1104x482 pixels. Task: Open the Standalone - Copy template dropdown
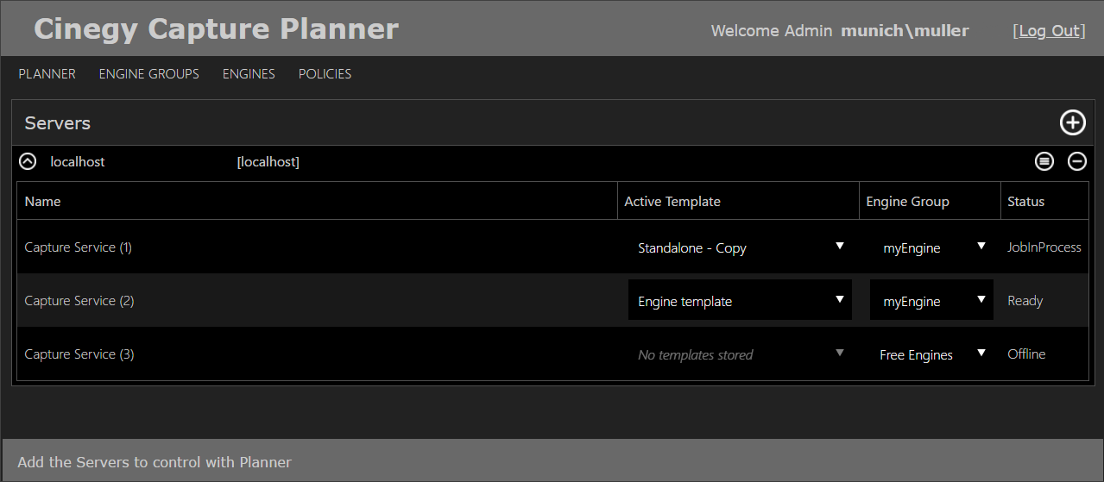(740, 247)
